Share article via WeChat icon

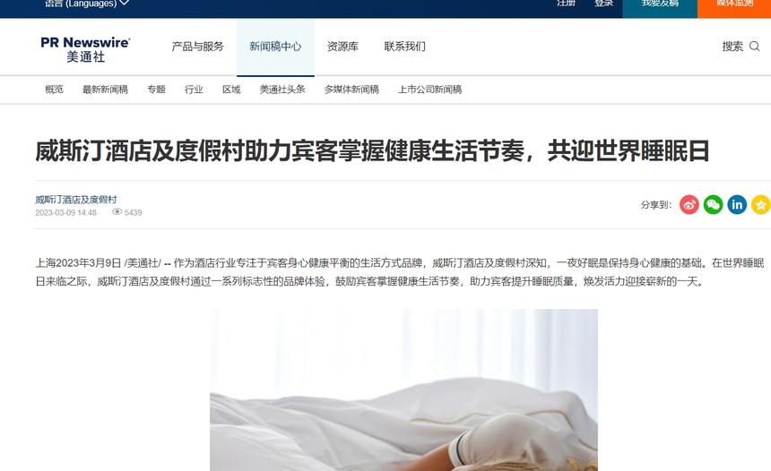click(713, 205)
